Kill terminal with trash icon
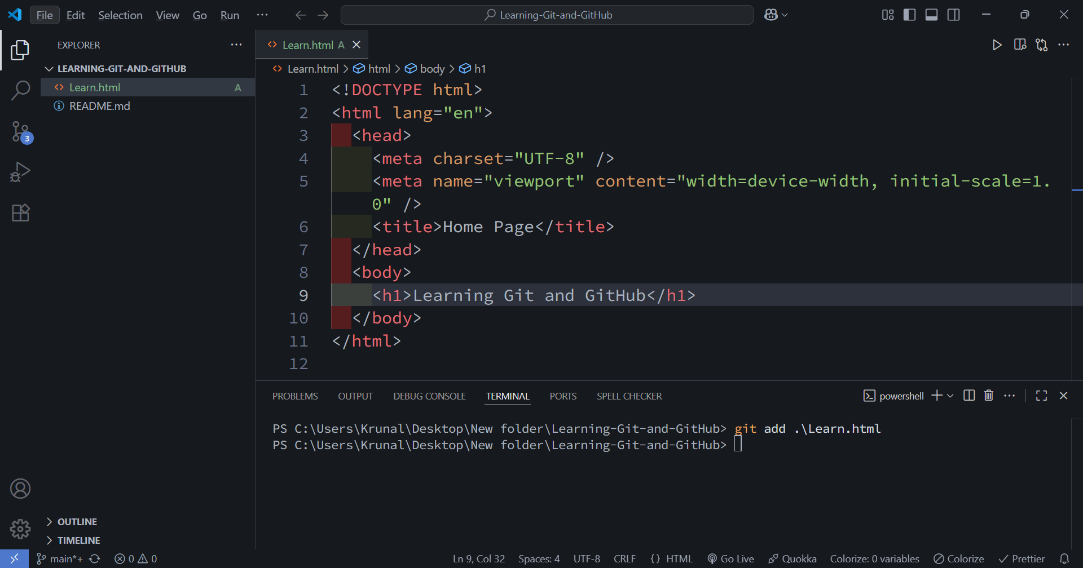 (x=989, y=396)
